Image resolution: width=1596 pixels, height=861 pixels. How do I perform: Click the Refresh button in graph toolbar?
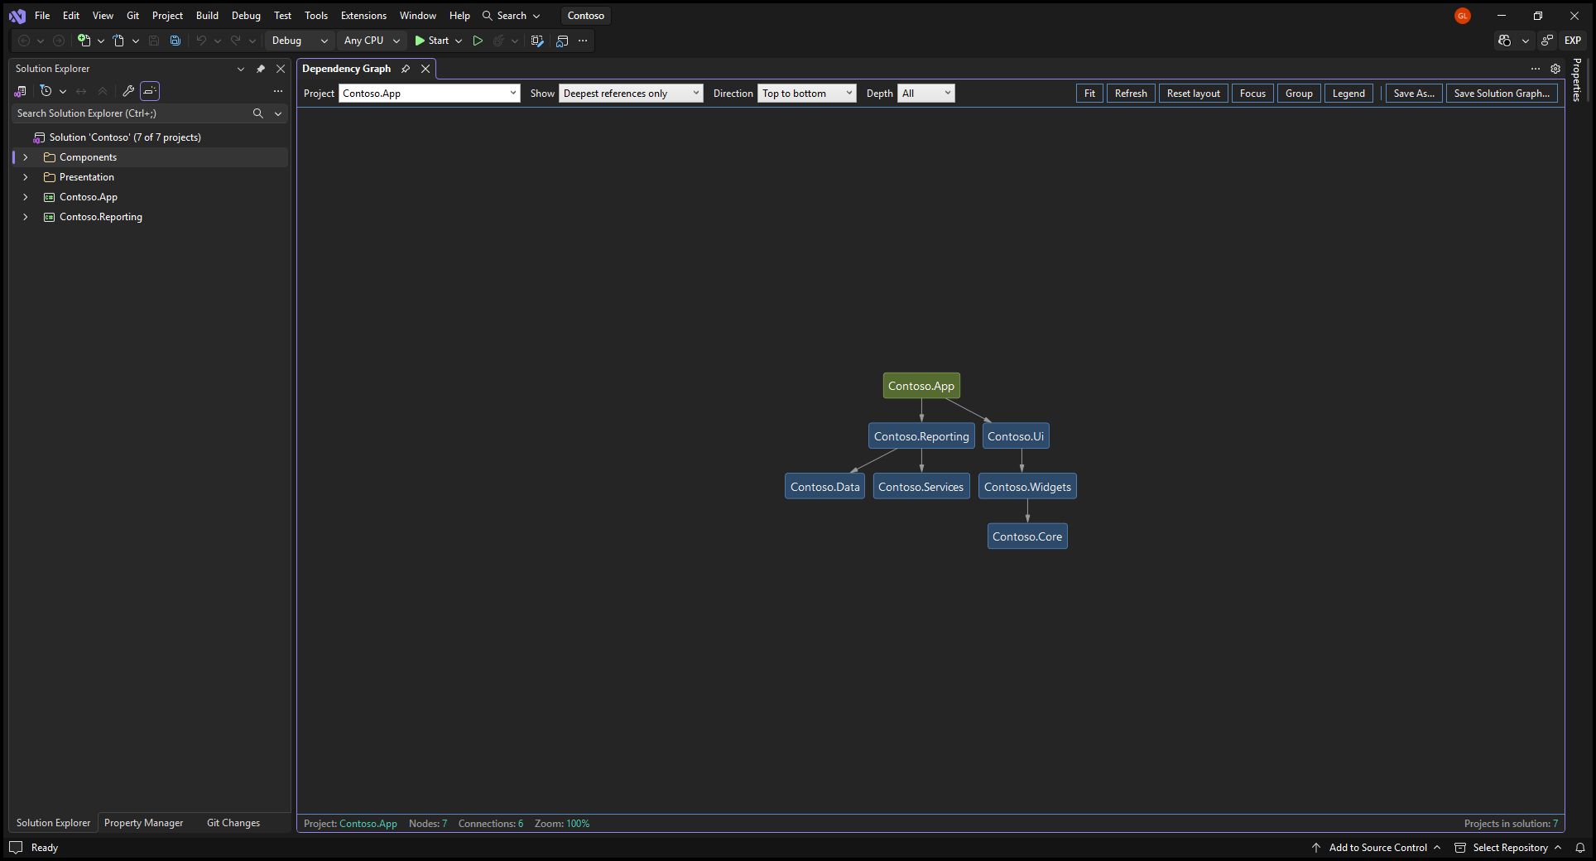[1131, 94]
